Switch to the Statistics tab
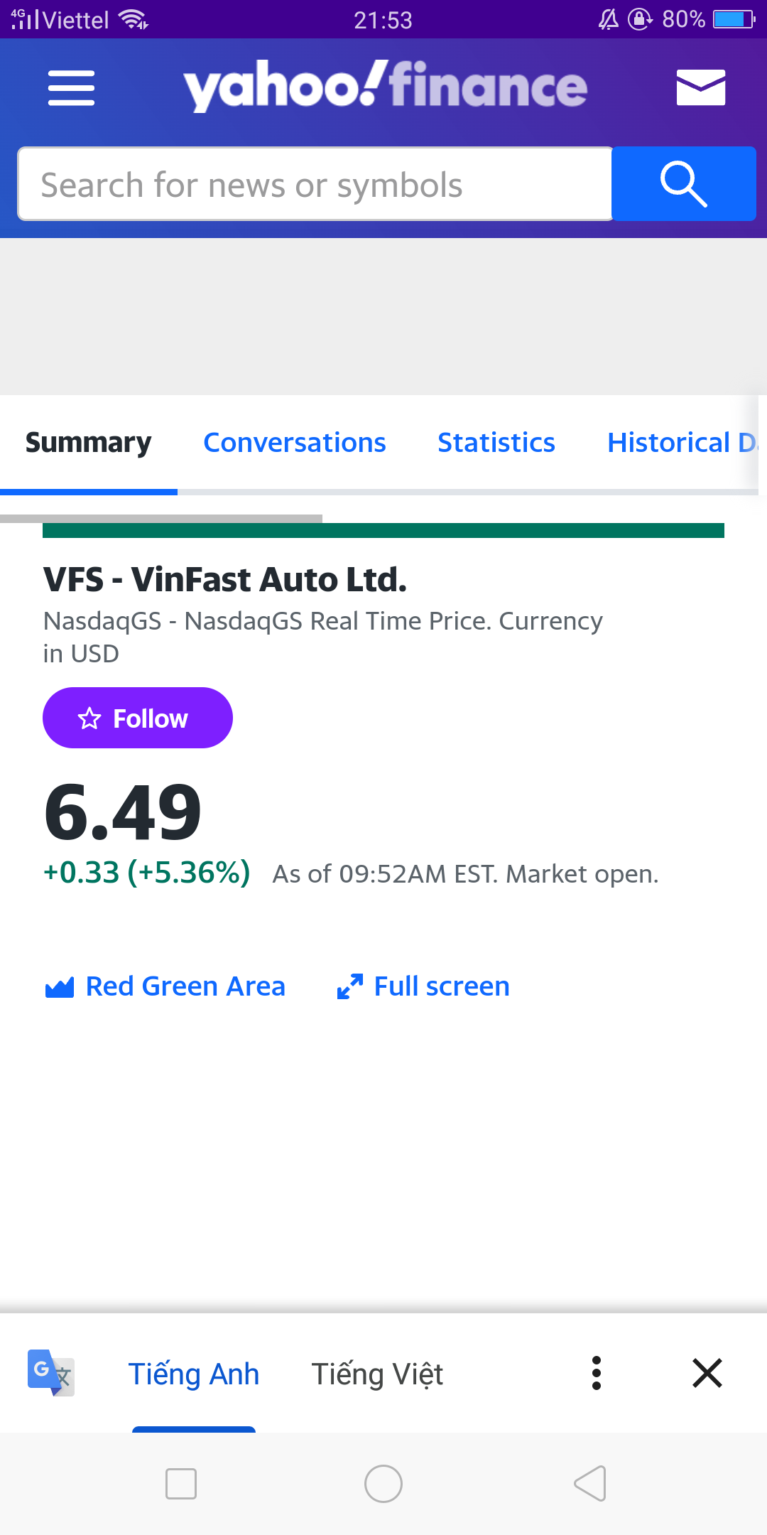The image size is (767, 1535). pyautogui.click(x=496, y=443)
